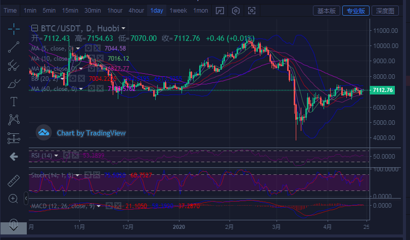Click the 10000.00 price scale label

click(386, 46)
